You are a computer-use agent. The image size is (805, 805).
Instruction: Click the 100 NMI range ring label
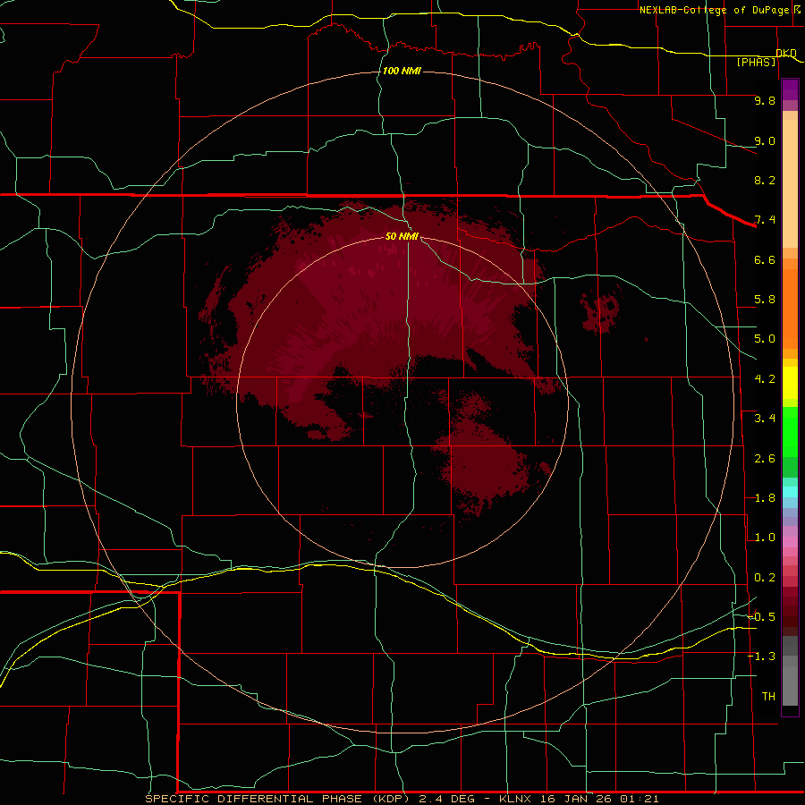pyautogui.click(x=402, y=71)
